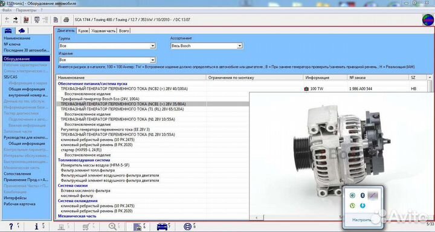Image resolution: width=435 pixels, height=232 pixels.
Task: Open the ? help menu
Action: pos(41,10)
